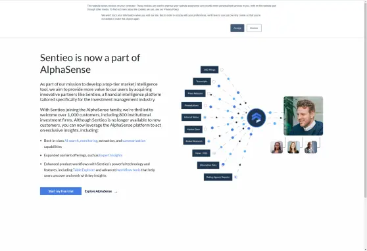The height and width of the screenshot is (251, 367).
Task: Open the workflow tools link
Action: pos(129,170)
